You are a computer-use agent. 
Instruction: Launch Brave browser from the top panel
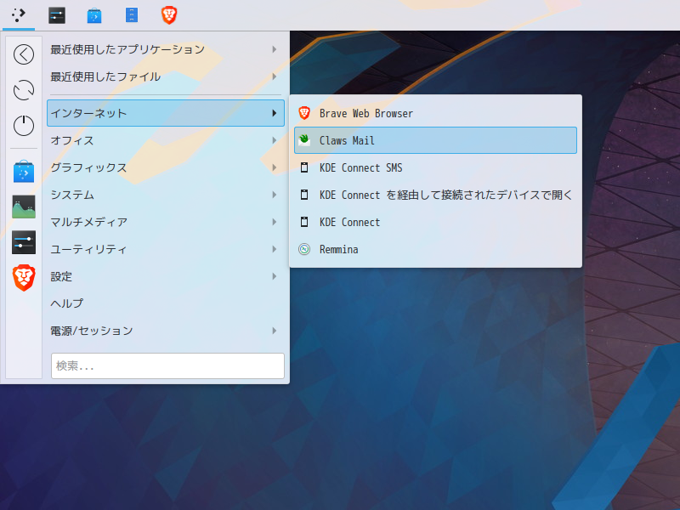click(x=169, y=15)
